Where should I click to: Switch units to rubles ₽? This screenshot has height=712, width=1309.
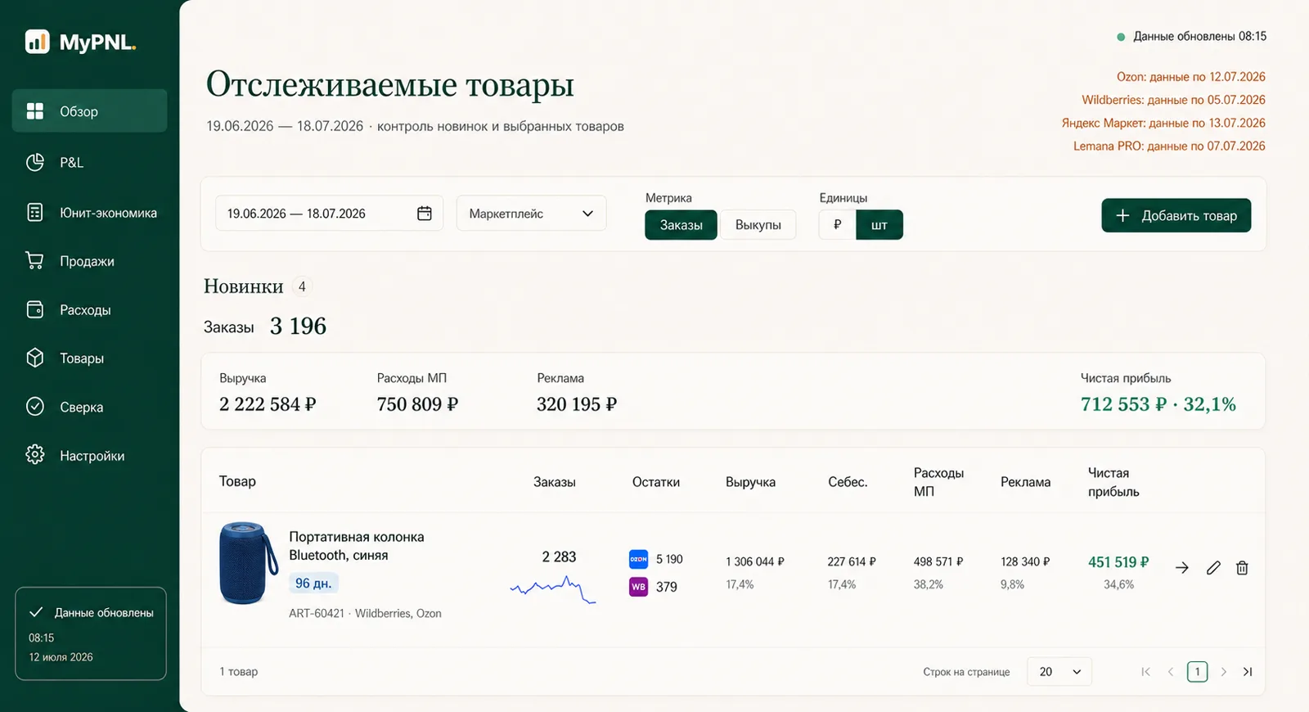837,224
